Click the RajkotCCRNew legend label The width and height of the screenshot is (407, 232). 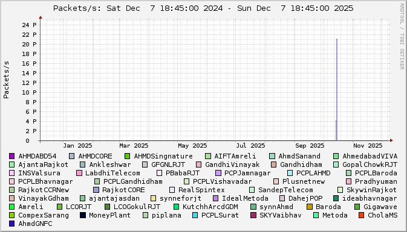point(44,190)
